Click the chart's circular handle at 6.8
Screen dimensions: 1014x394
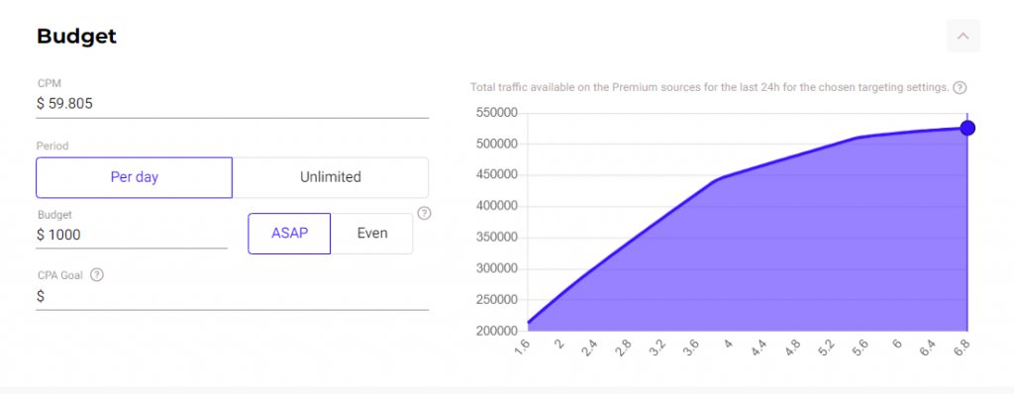click(967, 128)
